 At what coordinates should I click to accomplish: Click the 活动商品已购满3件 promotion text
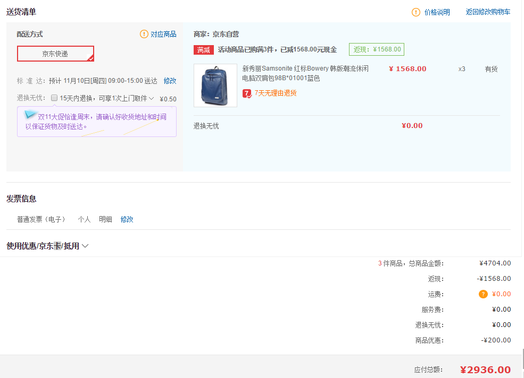pyautogui.click(x=277, y=50)
